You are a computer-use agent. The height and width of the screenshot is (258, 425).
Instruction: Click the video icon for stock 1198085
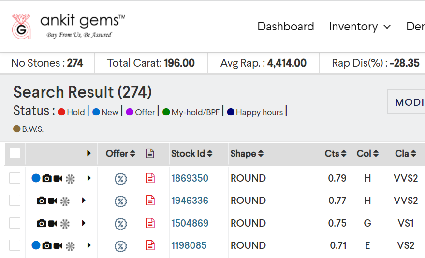tap(58, 245)
